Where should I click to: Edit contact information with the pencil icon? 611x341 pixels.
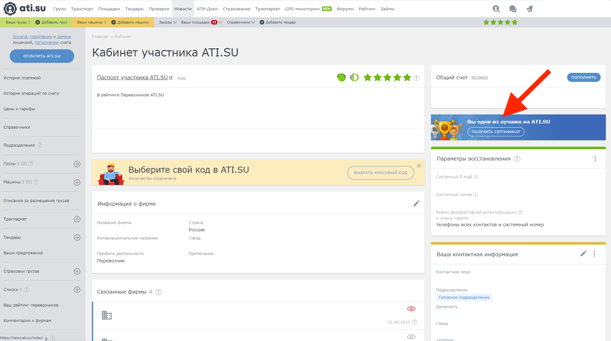(583, 254)
